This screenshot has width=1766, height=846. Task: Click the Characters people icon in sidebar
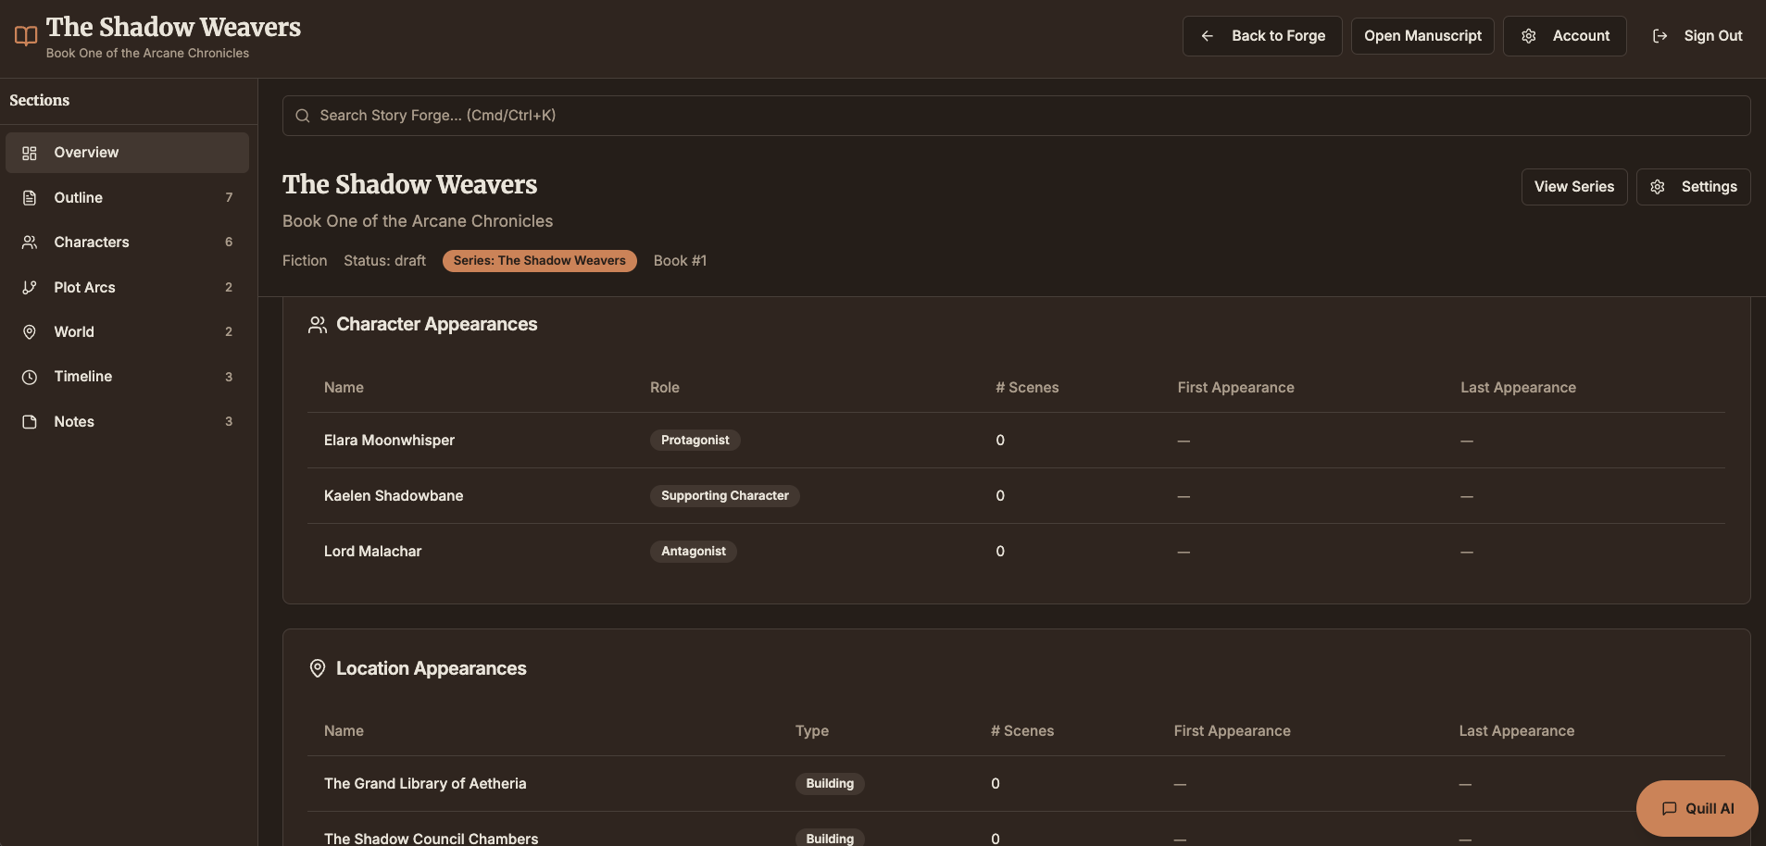[x=30, y=243]
